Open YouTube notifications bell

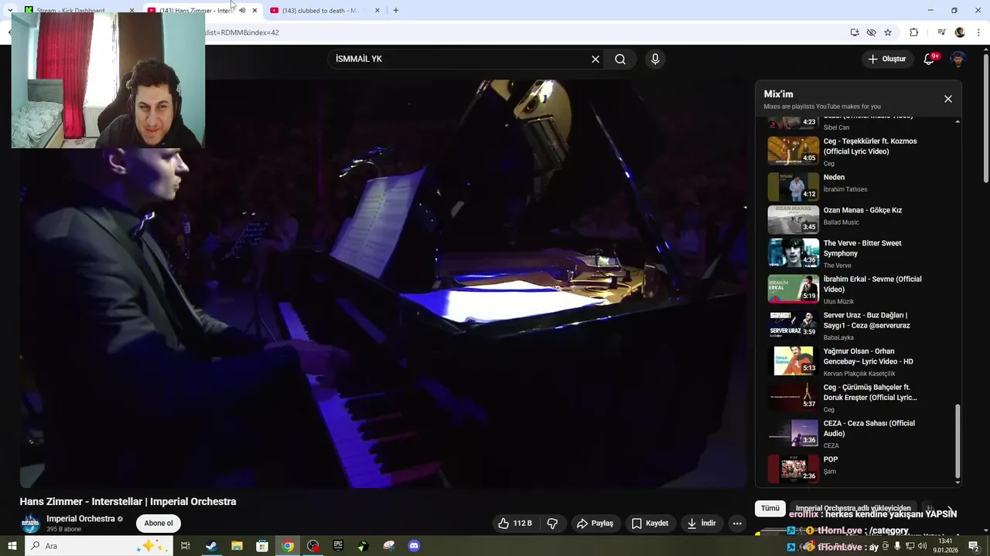930,59
